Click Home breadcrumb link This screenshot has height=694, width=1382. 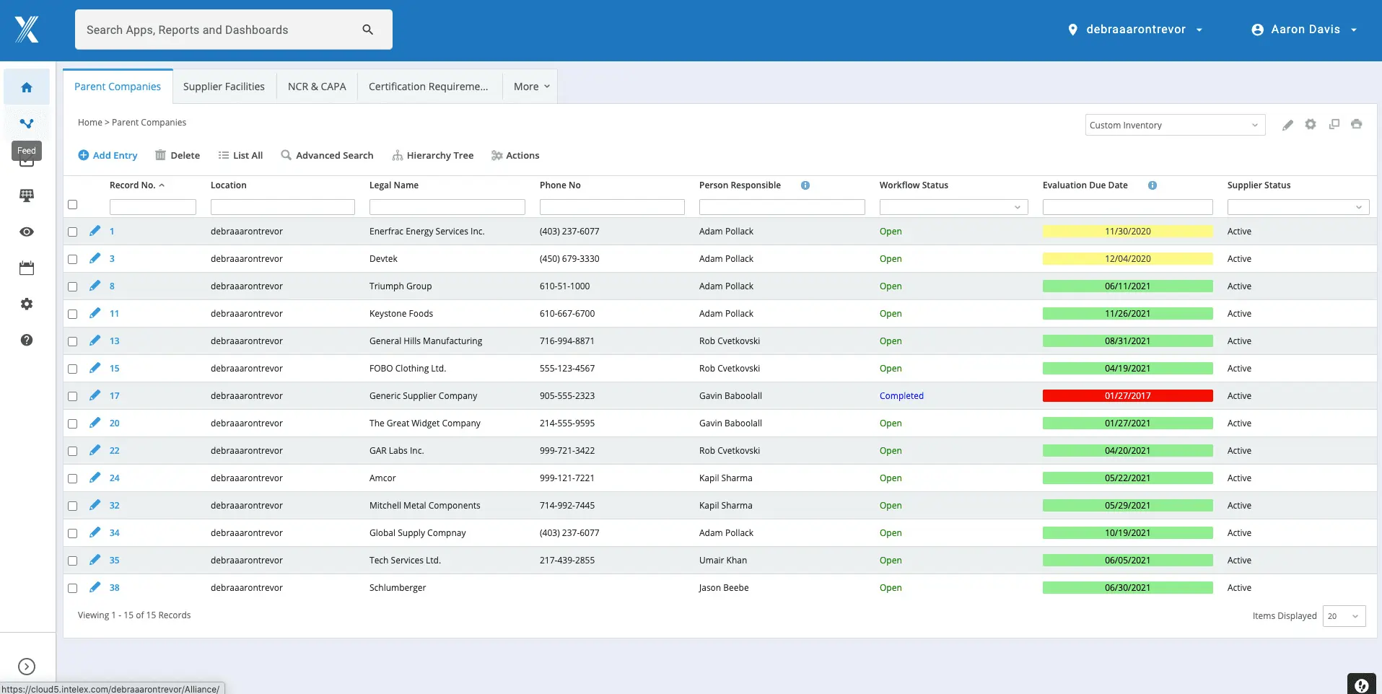[89, 123]
